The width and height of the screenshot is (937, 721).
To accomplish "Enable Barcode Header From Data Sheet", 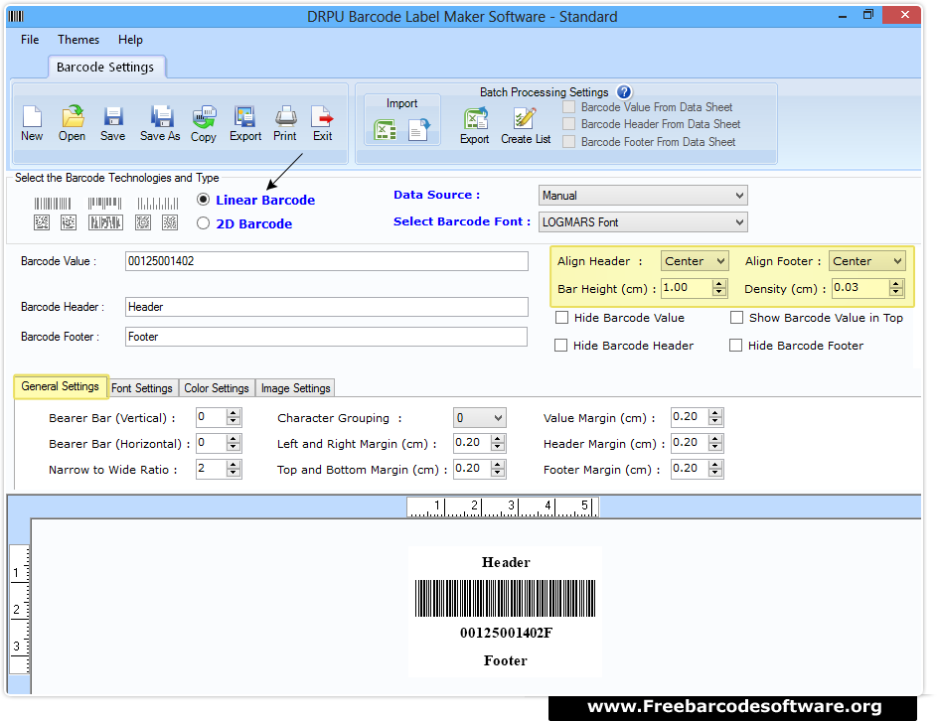I will click(569, 124).
